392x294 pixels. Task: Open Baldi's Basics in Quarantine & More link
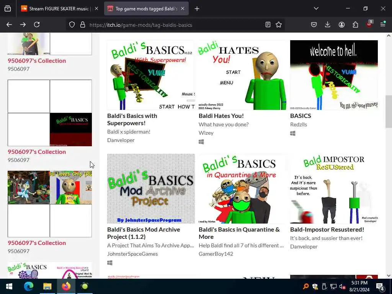point(239,233)
